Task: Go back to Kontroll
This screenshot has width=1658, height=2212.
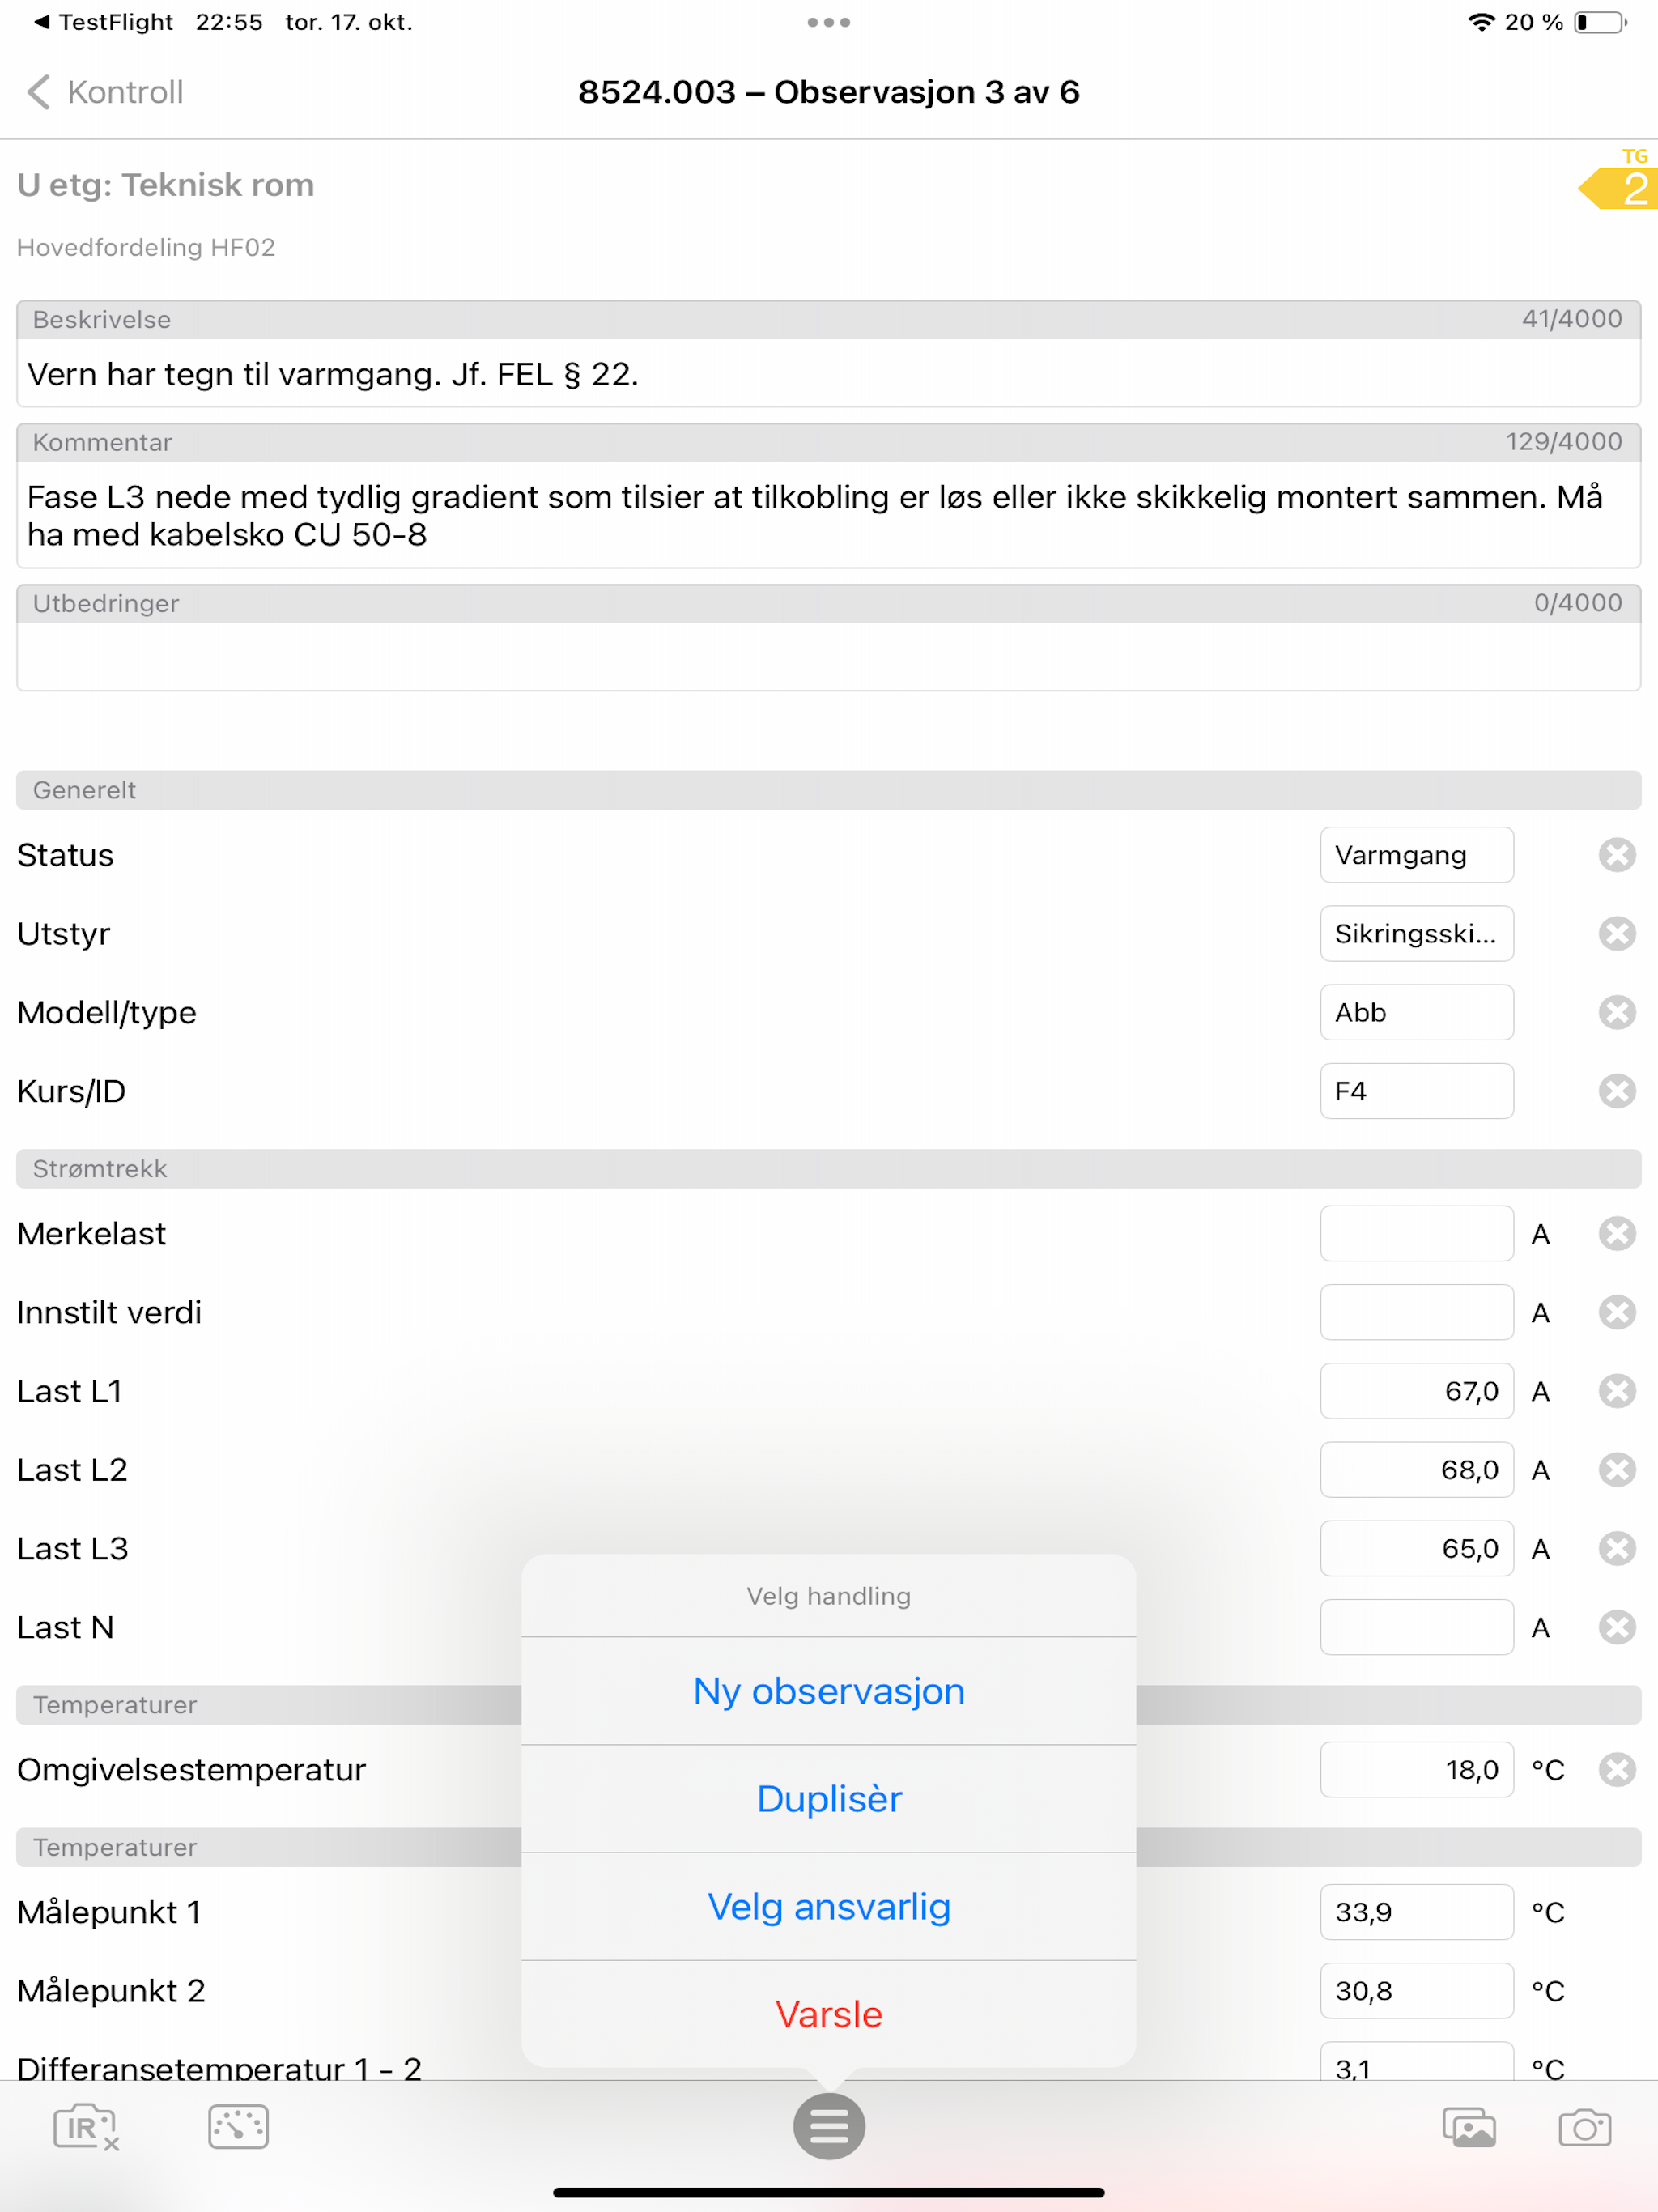Action: pyautogui.click(x=104, y=92)
